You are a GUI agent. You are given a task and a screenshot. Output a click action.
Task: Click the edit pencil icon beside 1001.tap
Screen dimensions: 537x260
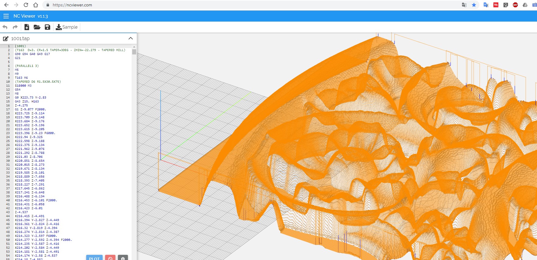pos(5,39)
